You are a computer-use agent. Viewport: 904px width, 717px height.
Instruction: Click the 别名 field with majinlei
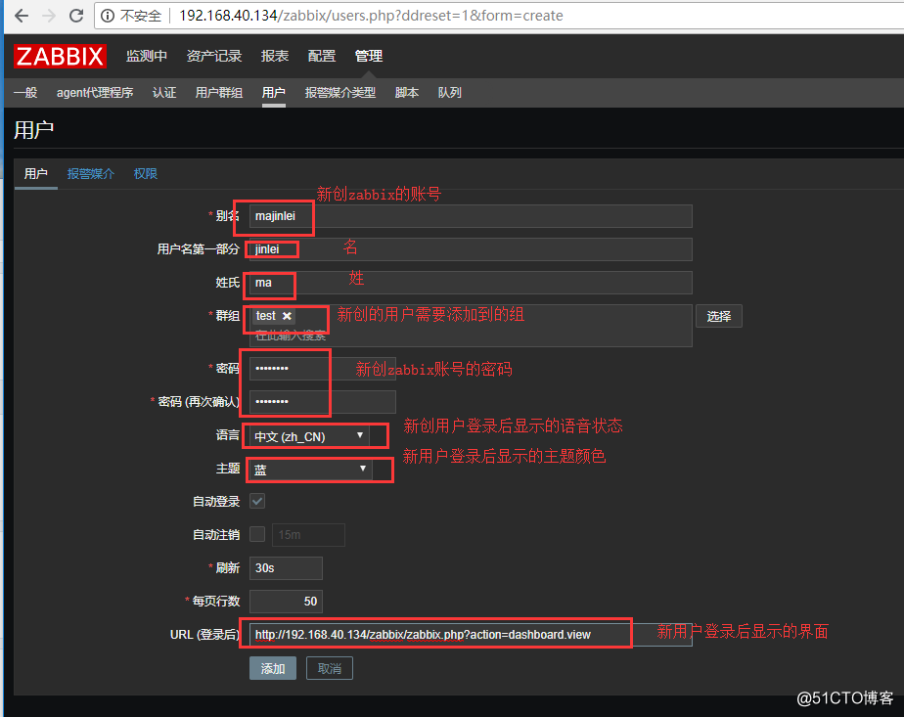pyautogui.click(x=471, y=216)
